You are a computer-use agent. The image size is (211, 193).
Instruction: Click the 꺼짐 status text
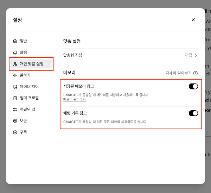tap(188, 55)
